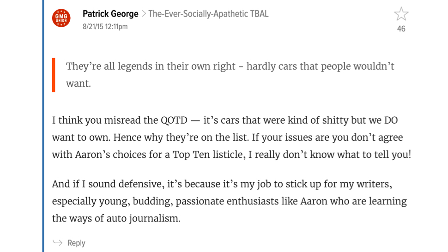Reply to Patrick George's comment
This screenshot has height=252, width=448.
(x=76, y=243)
